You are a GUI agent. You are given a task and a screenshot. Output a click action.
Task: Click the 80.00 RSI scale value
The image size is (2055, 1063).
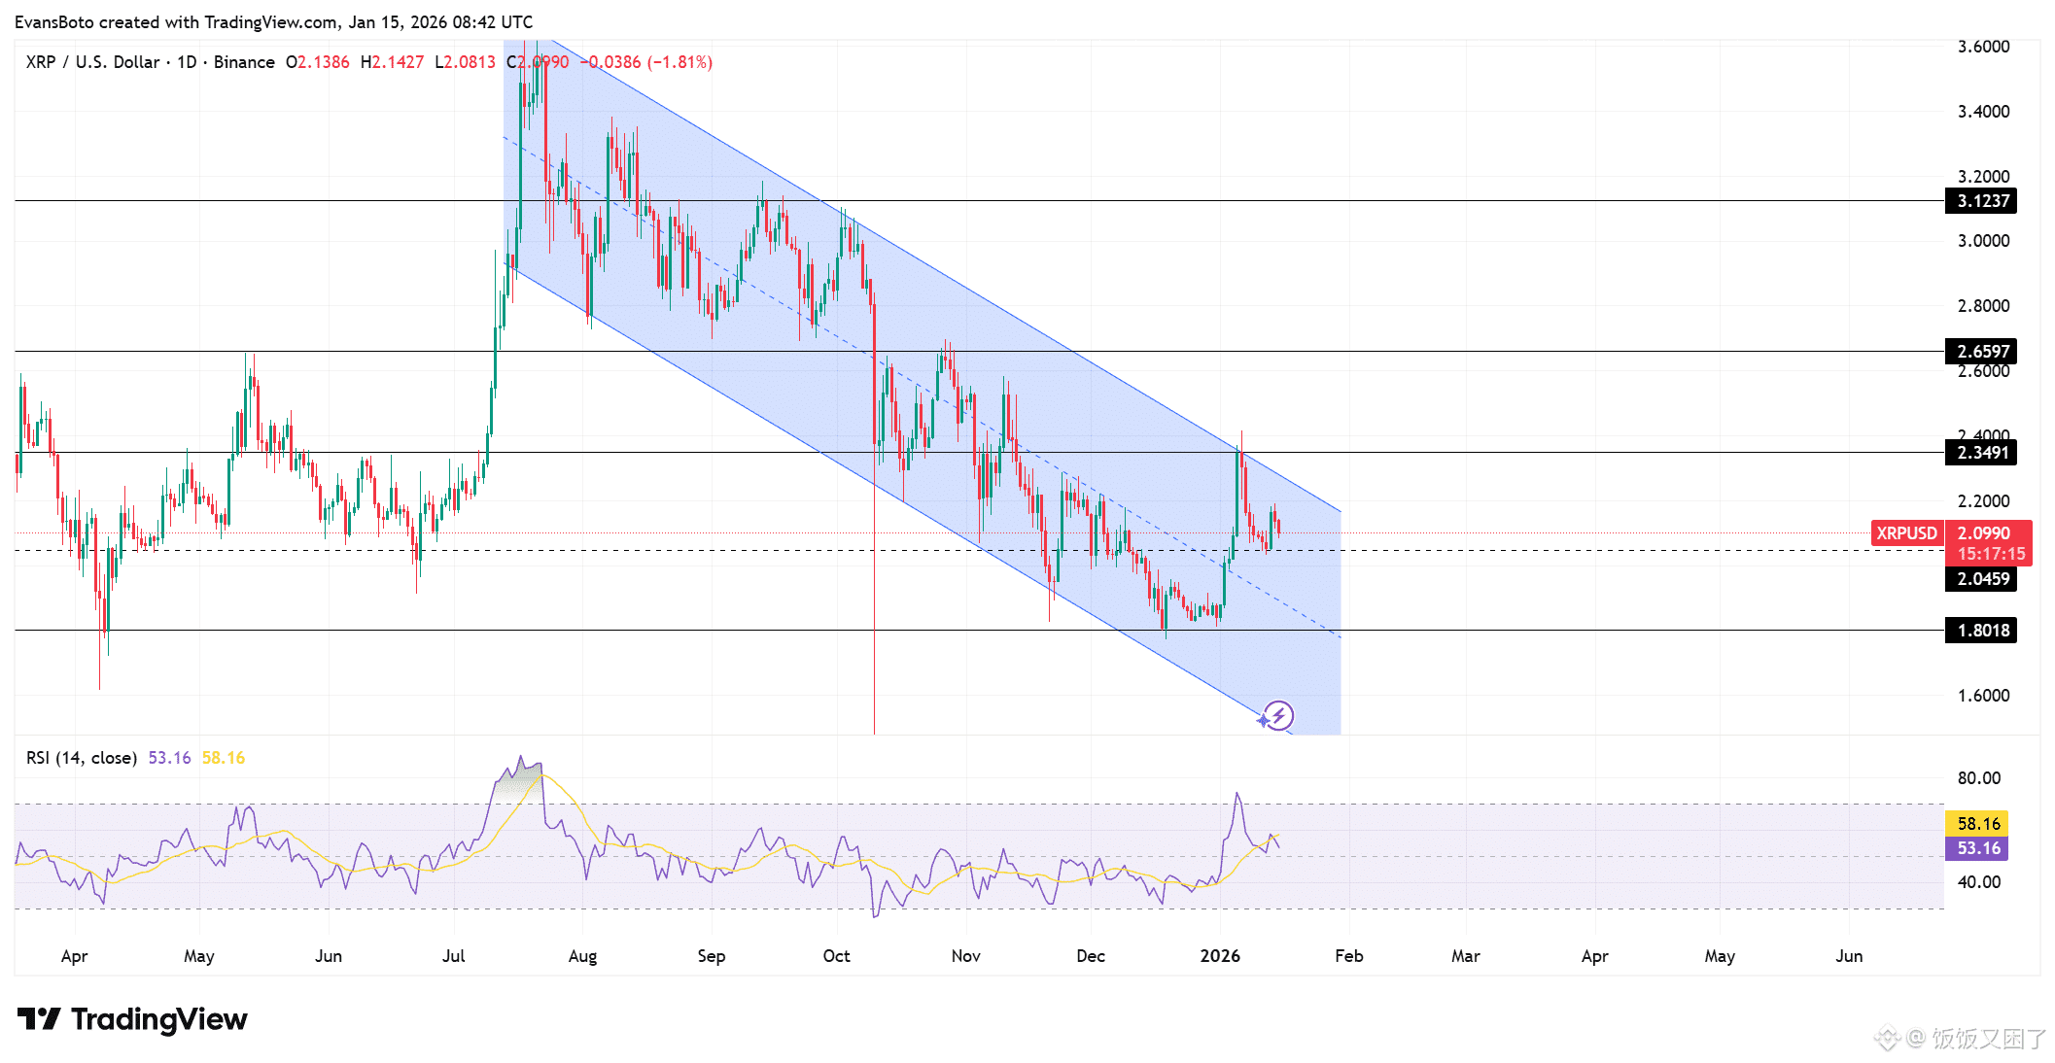1978,778
